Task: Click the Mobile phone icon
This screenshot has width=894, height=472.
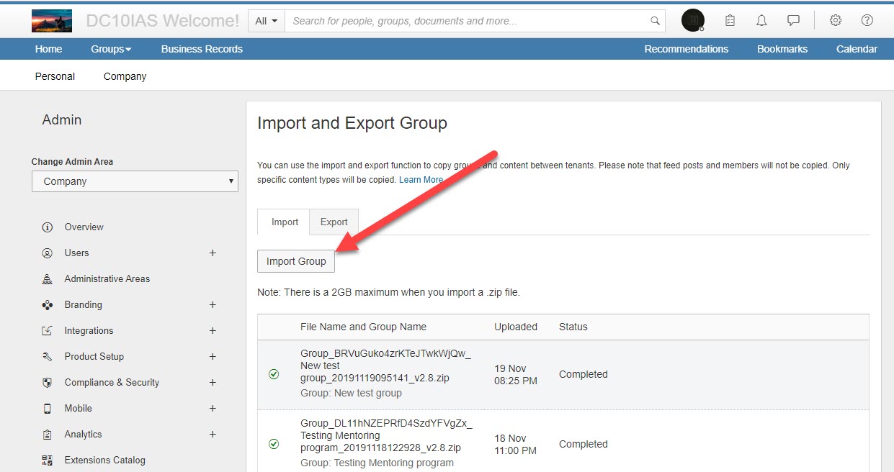Action: coord(48,409)
